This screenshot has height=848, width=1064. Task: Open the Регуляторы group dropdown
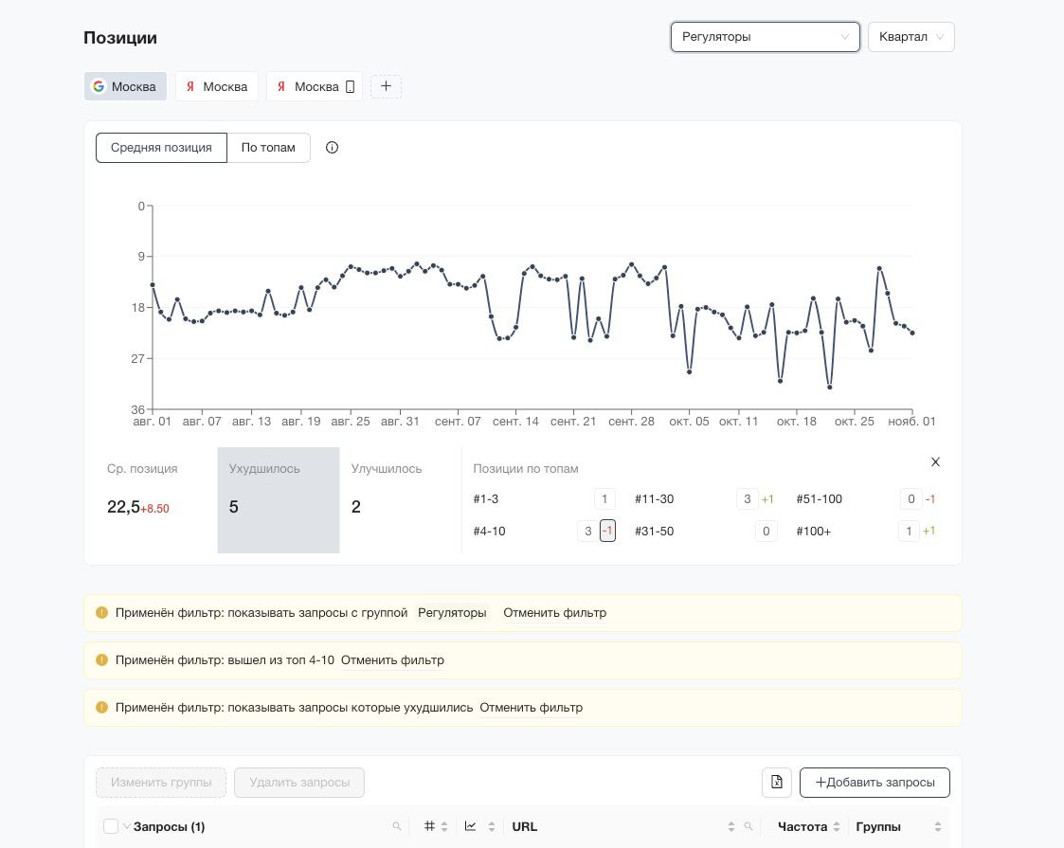(765, 37)
